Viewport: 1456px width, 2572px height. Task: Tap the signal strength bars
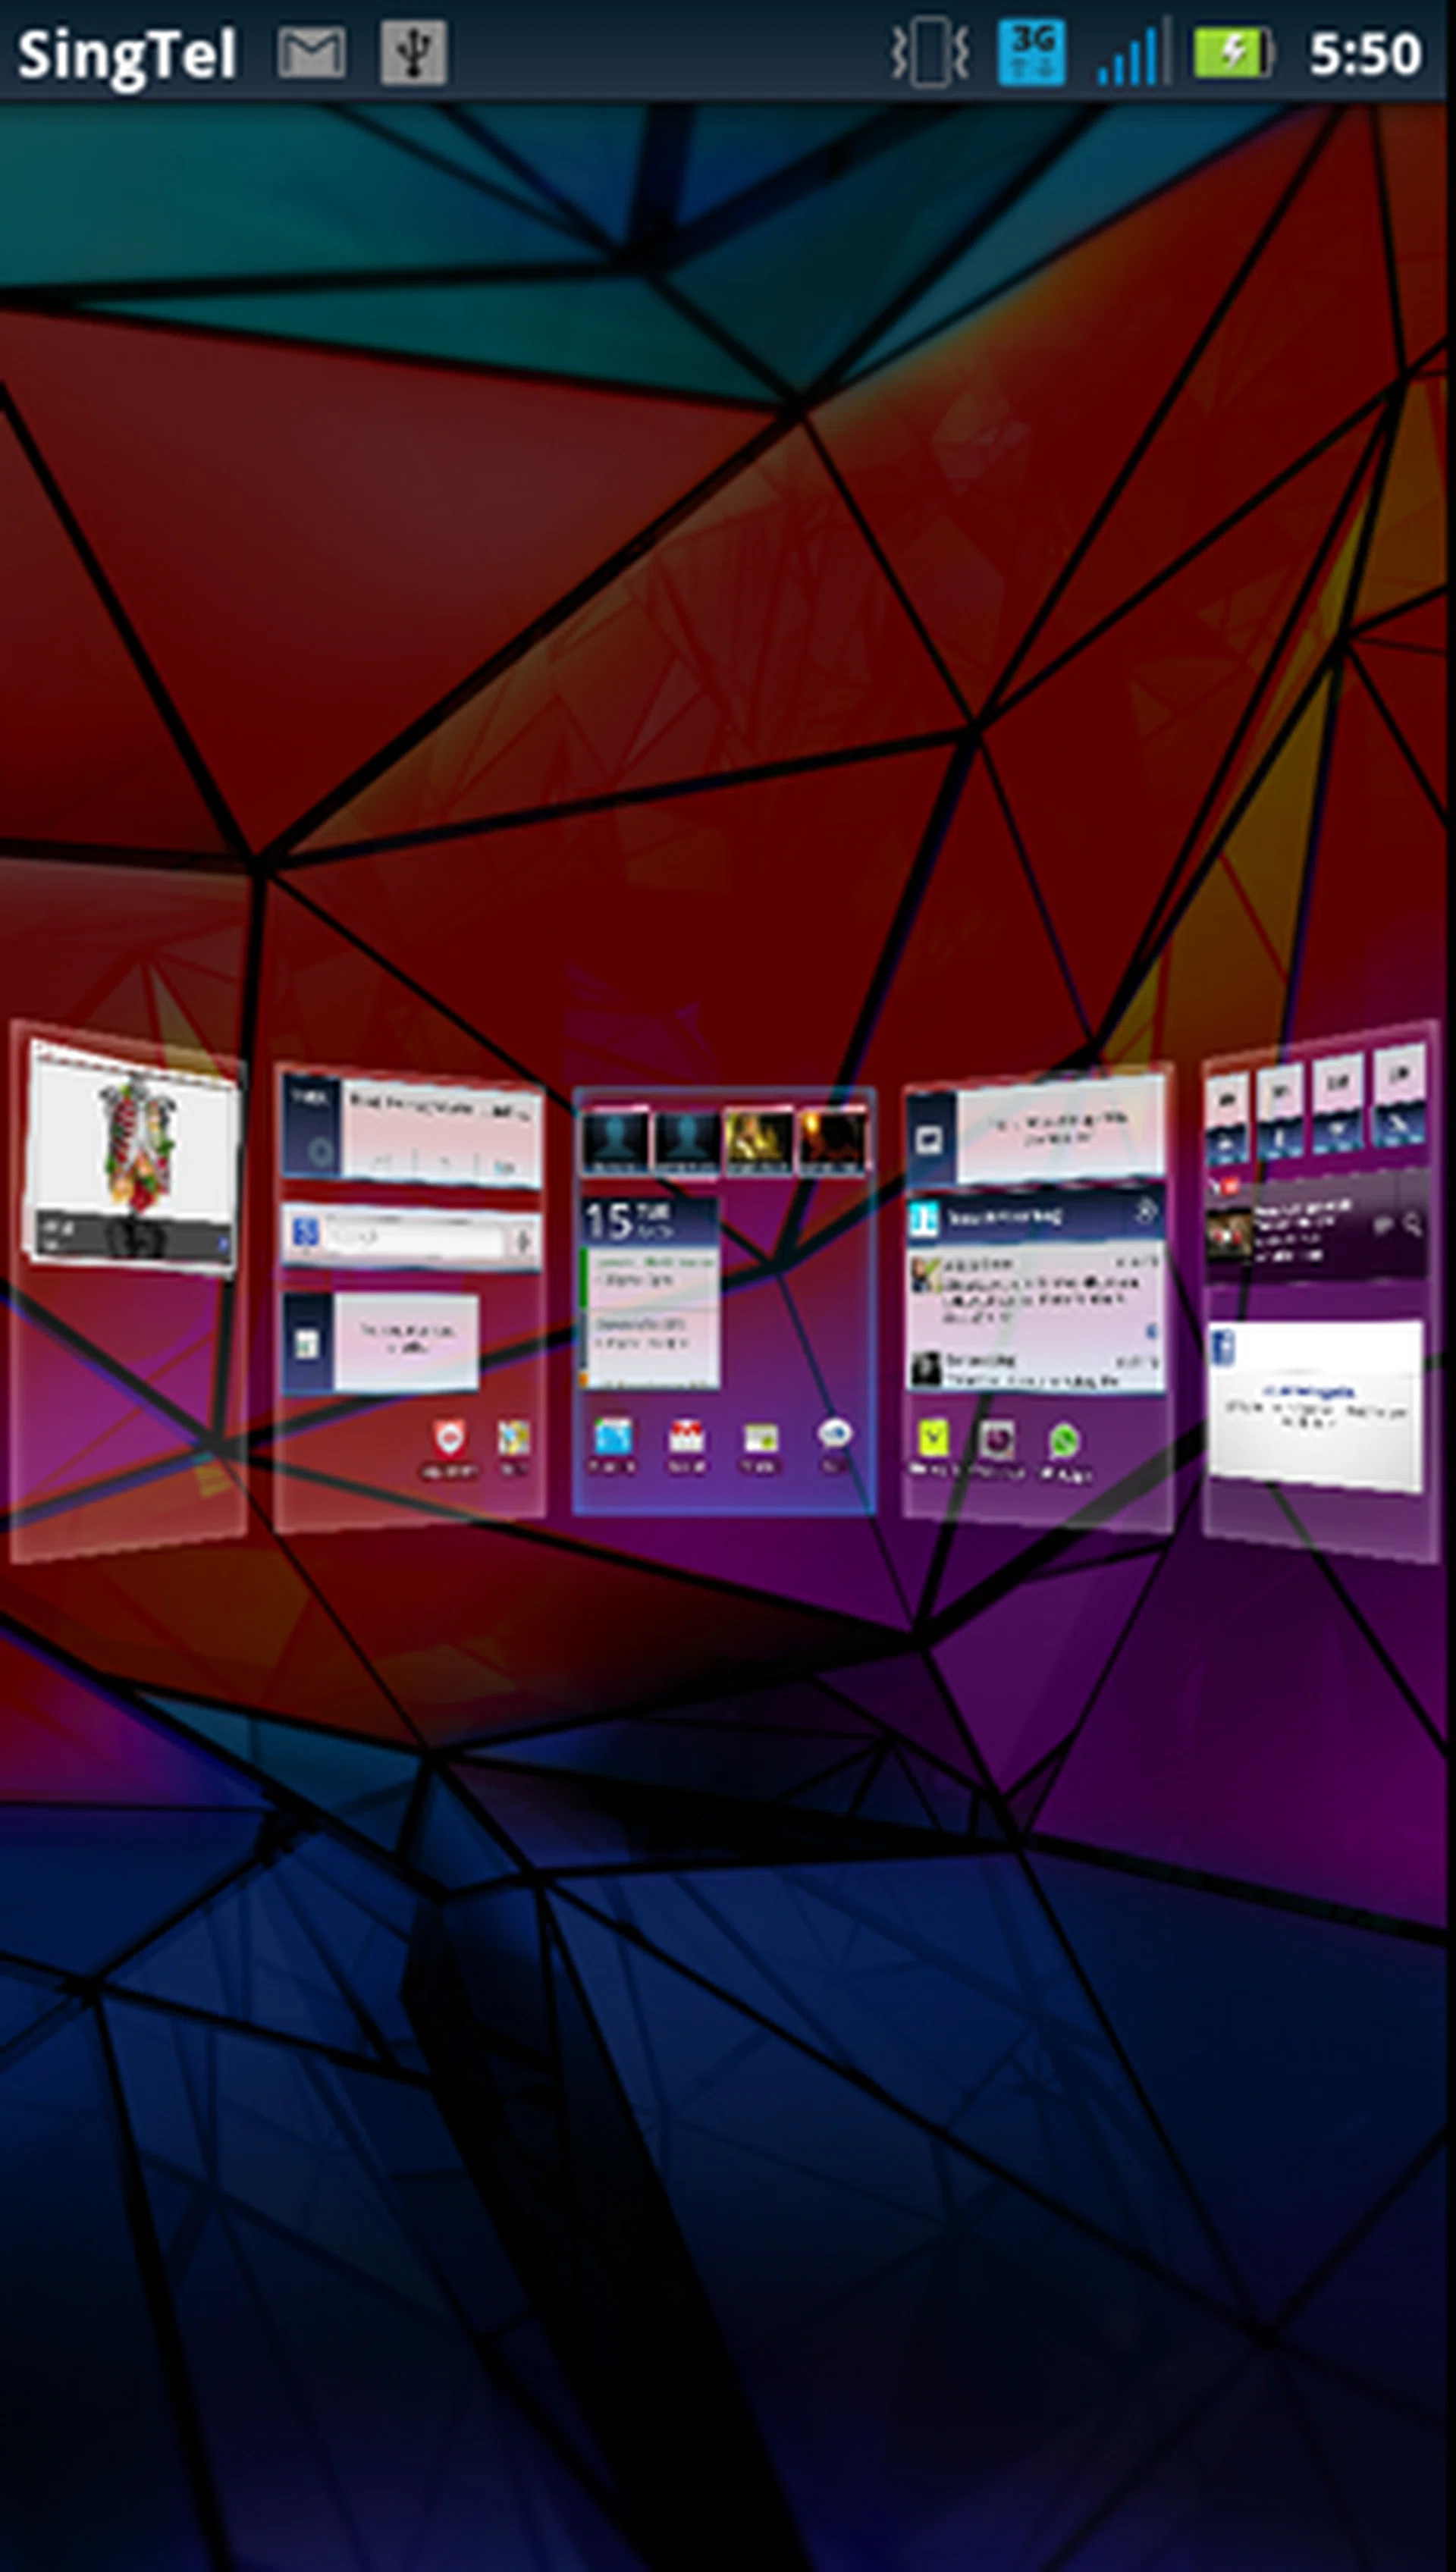1130,54
